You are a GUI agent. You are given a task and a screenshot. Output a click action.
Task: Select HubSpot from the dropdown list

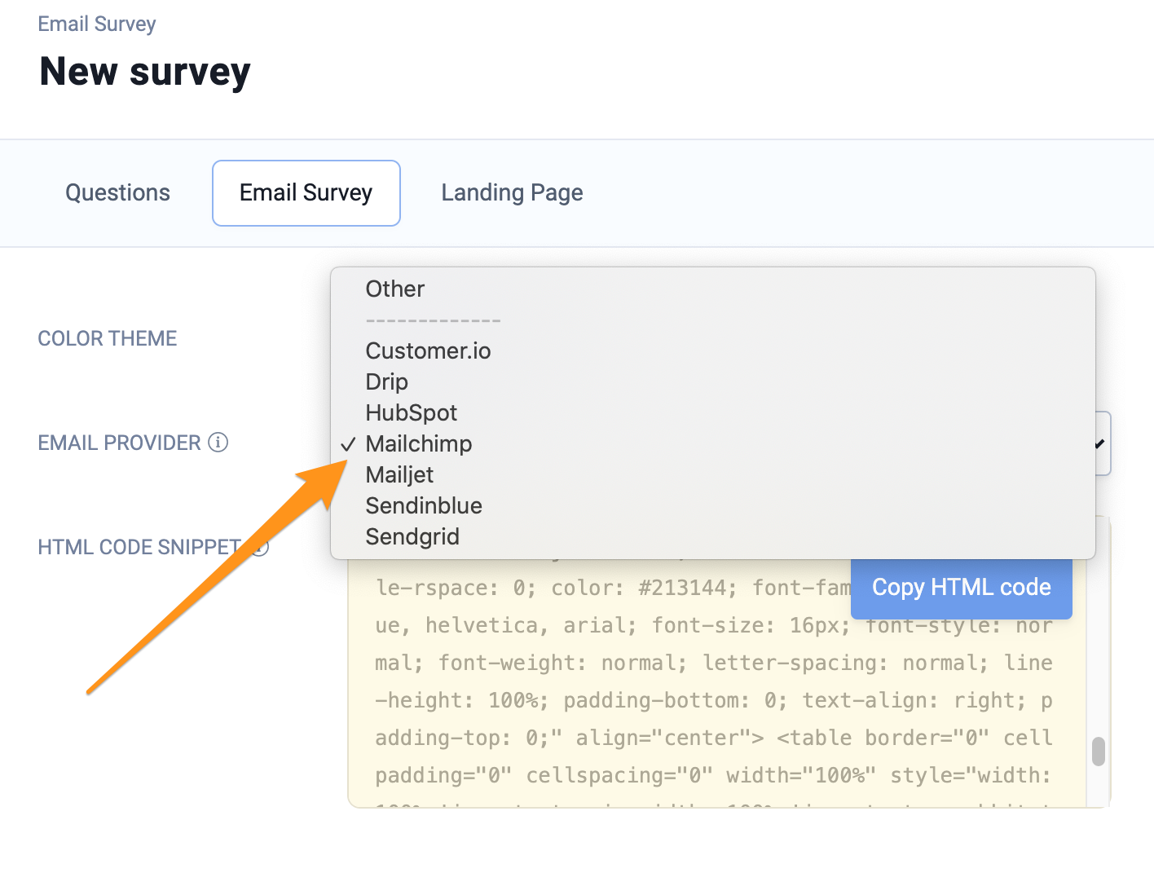coord(411,413)
